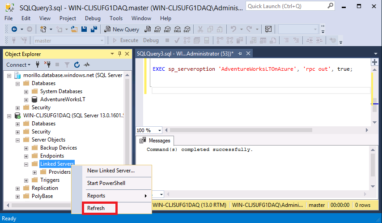The image size is (382, 223).
Task: Click the Disconnect icon in Object Explorer
Action: coord(47,64)
